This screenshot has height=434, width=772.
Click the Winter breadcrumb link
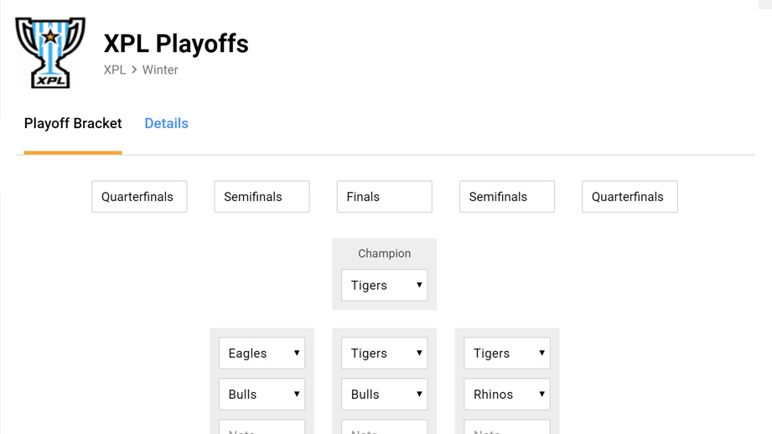tap(160, 70)
